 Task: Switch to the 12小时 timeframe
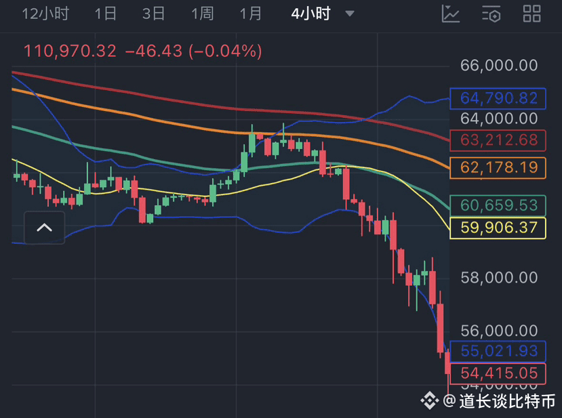click(45, 14)
